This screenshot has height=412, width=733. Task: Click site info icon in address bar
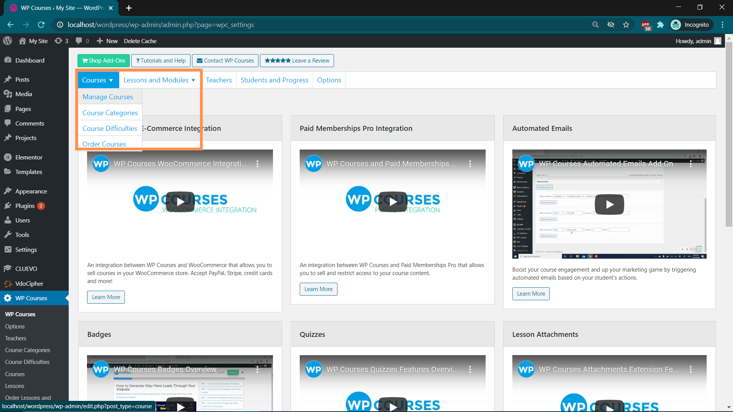(x=60, y=25)
